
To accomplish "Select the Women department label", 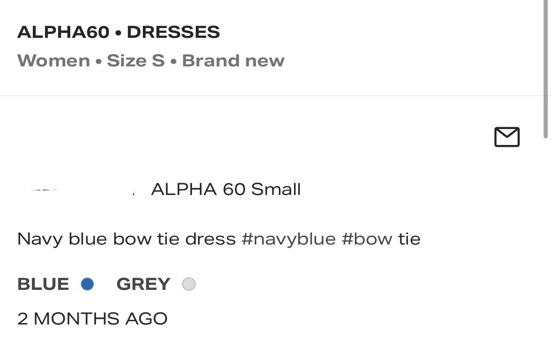I will click(53, 61).
